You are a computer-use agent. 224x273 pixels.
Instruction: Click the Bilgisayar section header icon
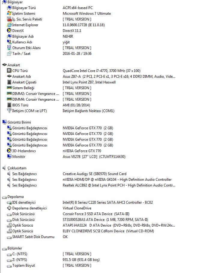4,2
